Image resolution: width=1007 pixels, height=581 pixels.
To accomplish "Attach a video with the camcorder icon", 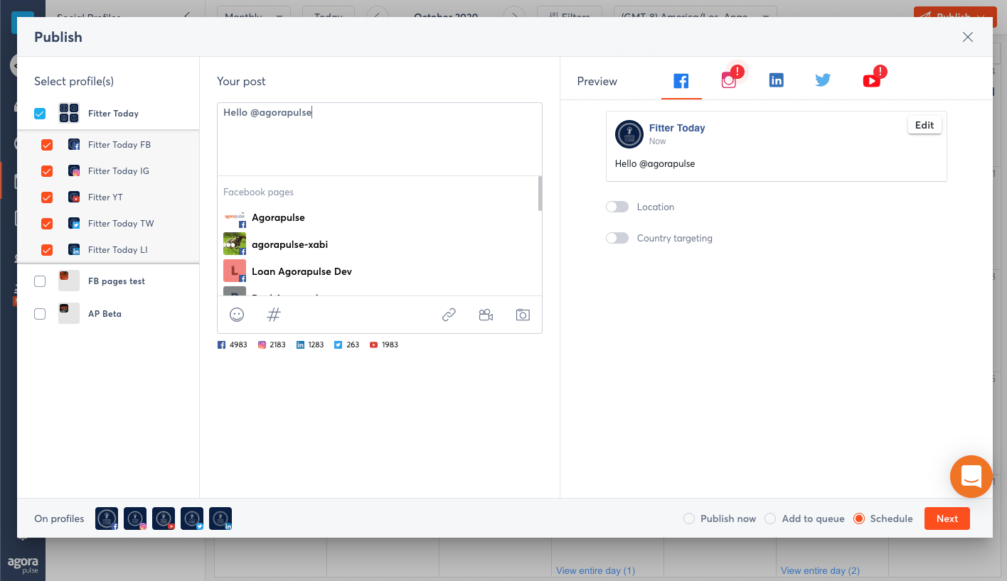I will (x=486, y=315).
